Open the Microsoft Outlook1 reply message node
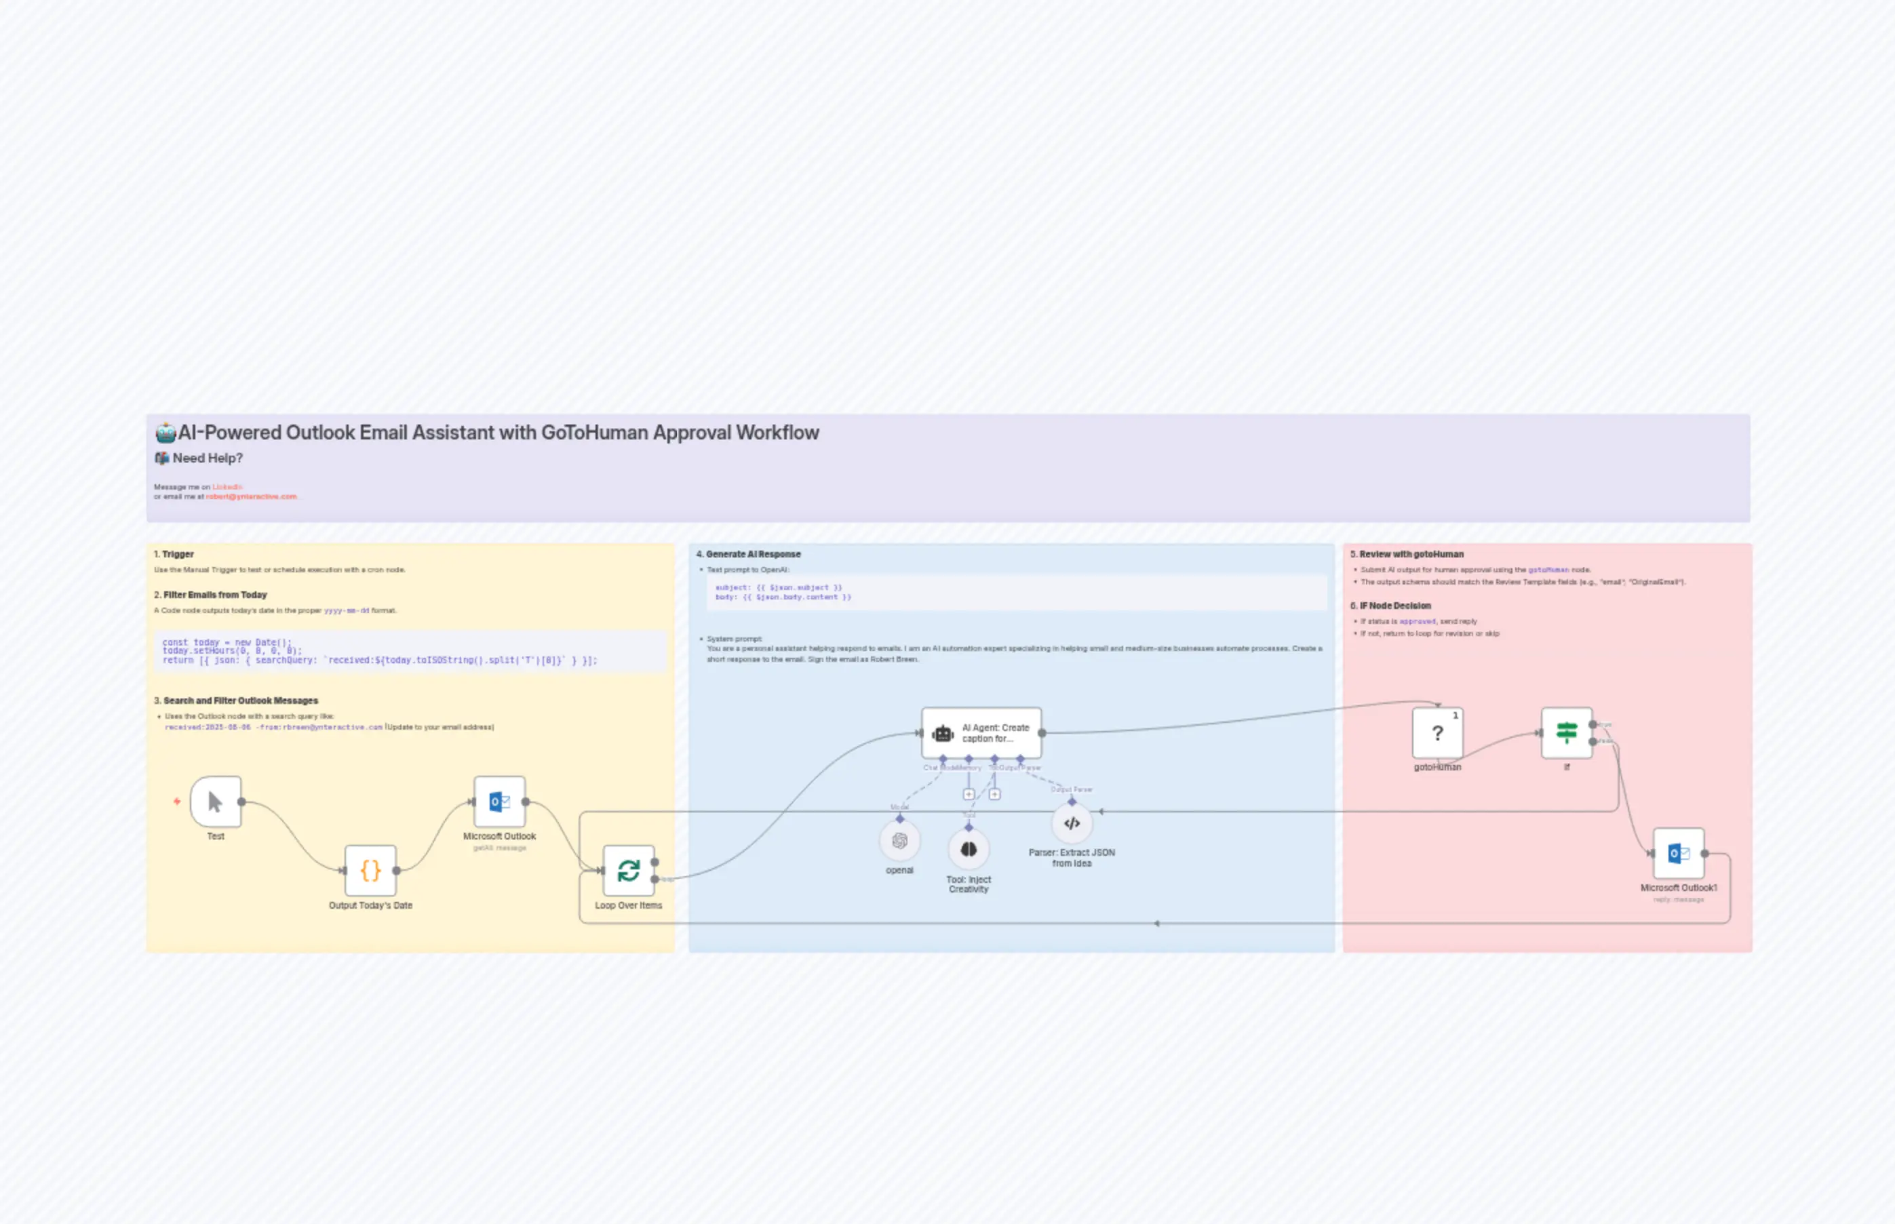The width and height of the screenshot is (1895, 1224). 1679,853
